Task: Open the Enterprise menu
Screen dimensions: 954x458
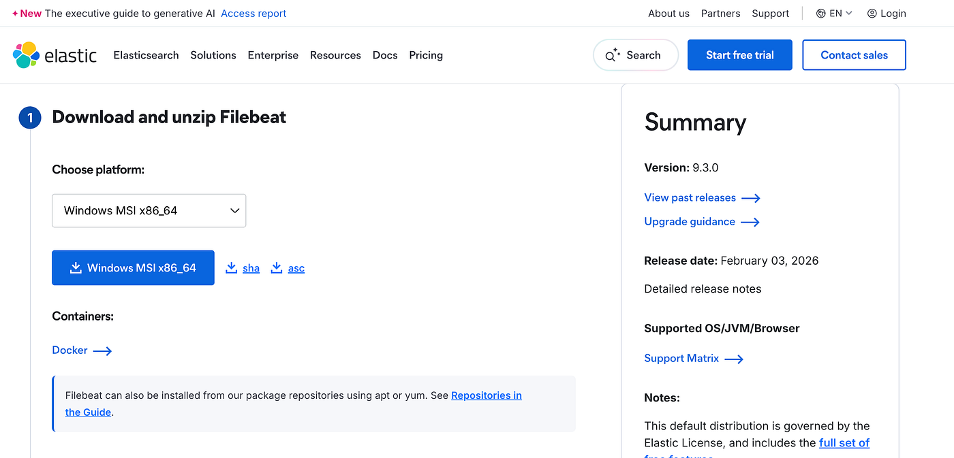Action: coord(273,55)
